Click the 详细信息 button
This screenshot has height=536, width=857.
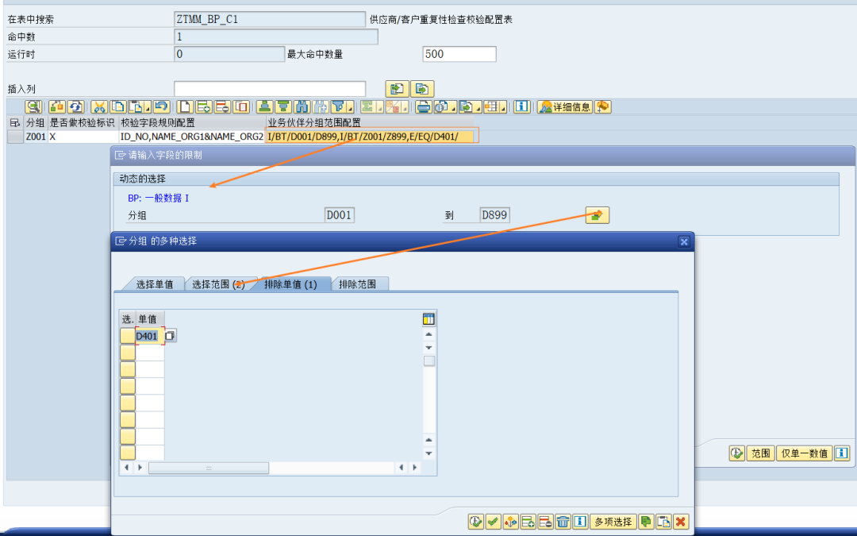coord(565,106)
